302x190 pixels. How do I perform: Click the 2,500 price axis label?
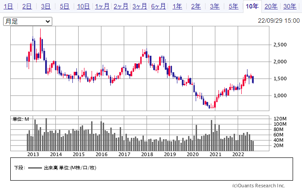[280, 45]
